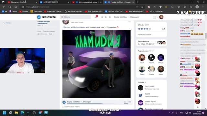Open the browser extensions puzzle icon
Image resolution: width=207 pixels, height=116 pixels.
(x=172, y=7)
